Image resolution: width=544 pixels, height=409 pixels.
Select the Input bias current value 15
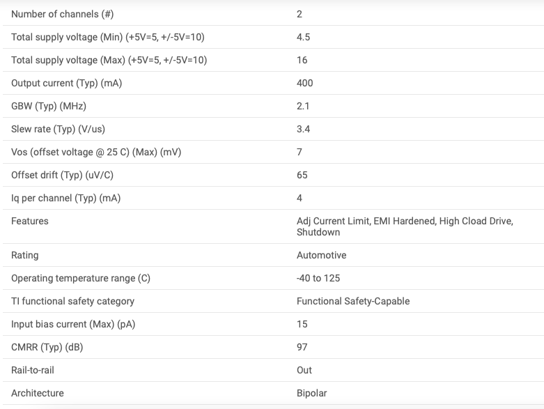coord(302,324)
